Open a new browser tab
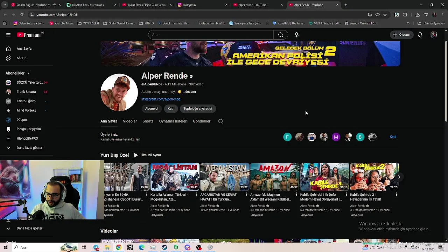448x252 pixels. [345, 5]
